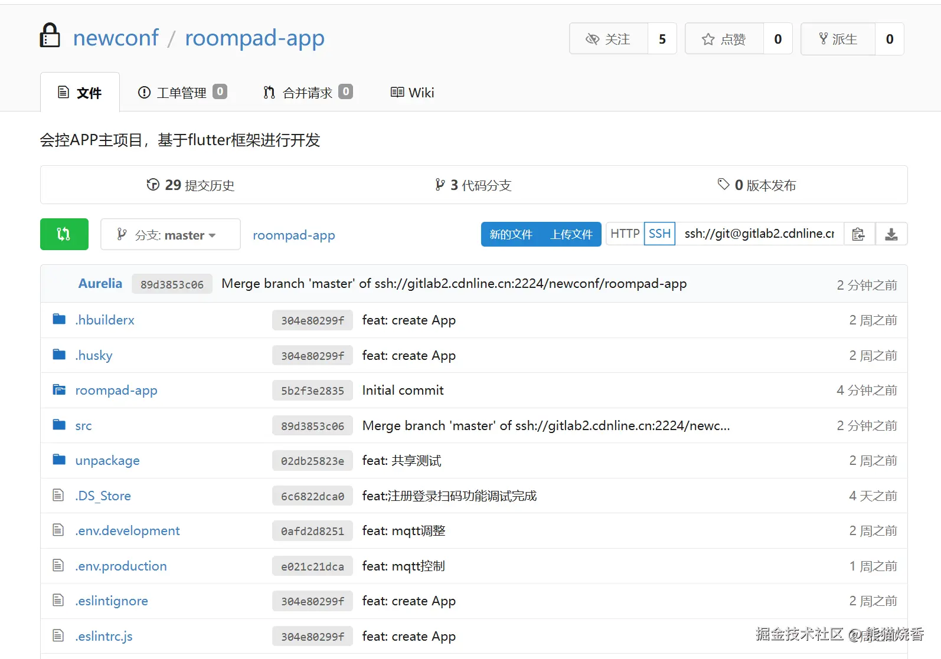
Task: Open the .husky folder
Action: (x=94, y=355)
